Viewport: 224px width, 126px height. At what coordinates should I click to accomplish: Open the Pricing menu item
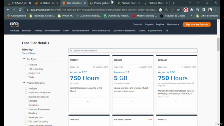(38, 31)
